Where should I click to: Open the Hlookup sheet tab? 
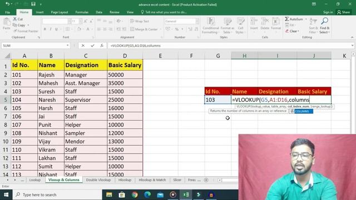pos(125,180)
